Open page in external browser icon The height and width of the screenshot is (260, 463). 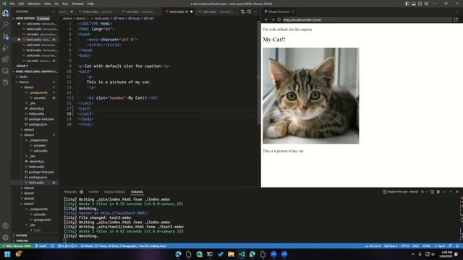pyautogui.click(x=456, y=19)
